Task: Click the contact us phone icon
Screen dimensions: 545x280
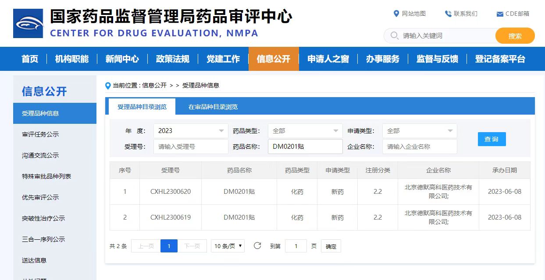Action: [x=448, y=14]
